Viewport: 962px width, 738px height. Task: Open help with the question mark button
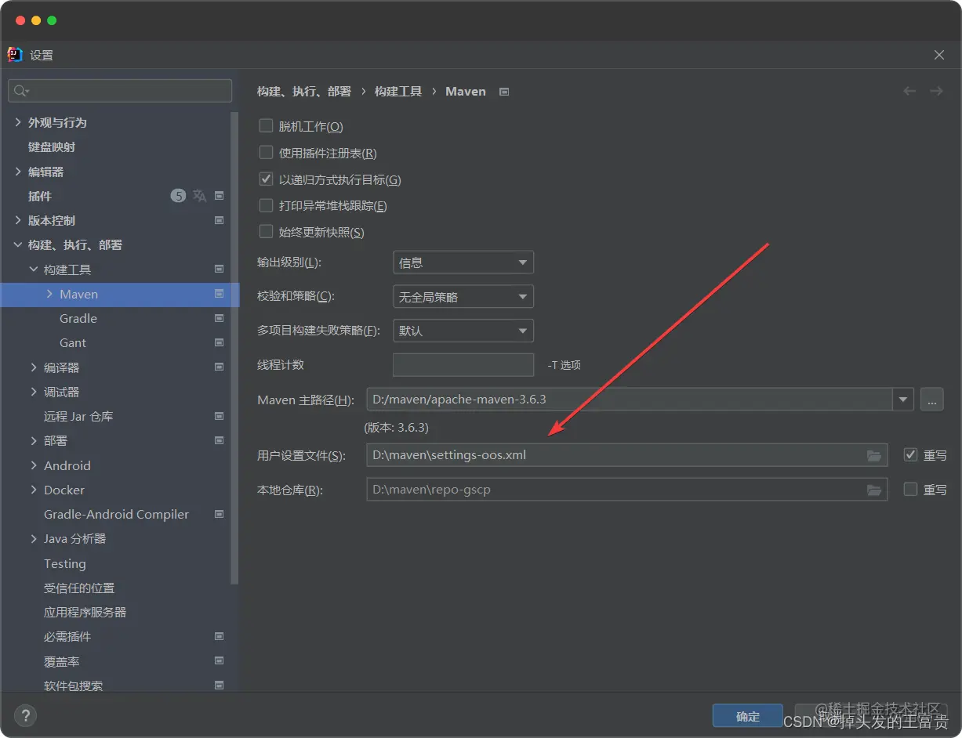pos(25,715)
